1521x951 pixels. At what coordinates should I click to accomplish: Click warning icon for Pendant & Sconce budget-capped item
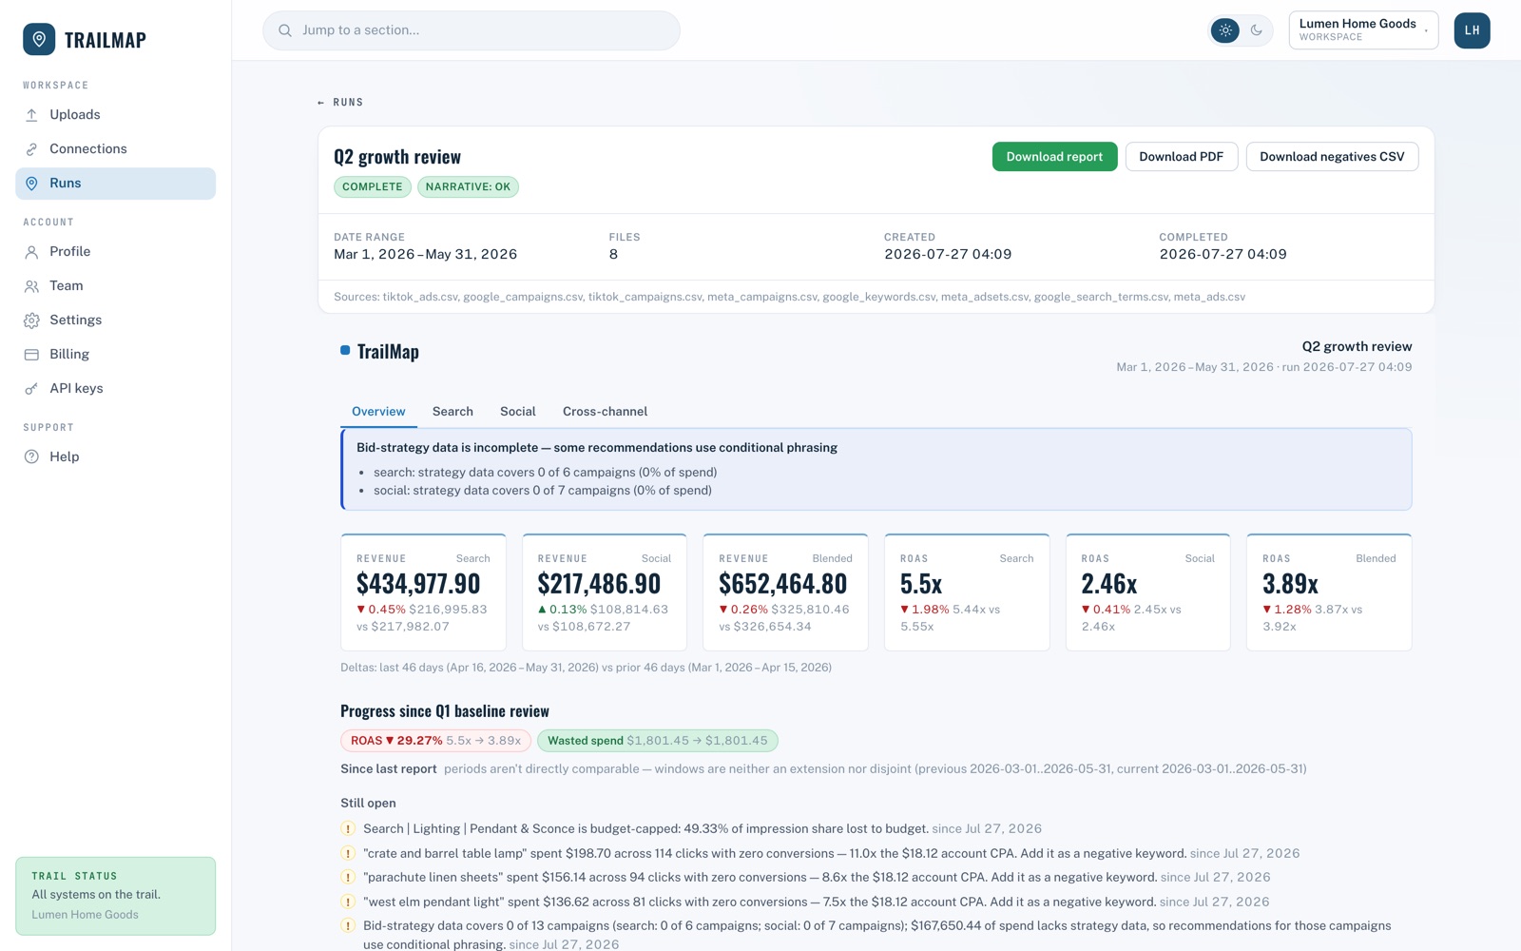[x=348, y=829]
